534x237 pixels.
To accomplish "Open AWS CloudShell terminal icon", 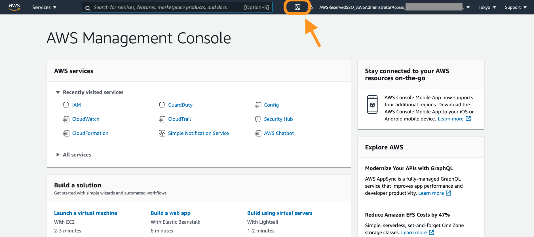I will coord(297,7).
